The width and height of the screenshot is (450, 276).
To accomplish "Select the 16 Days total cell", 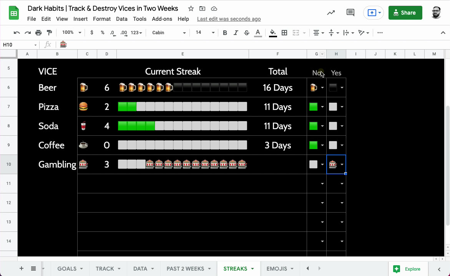I will tap(277, 88).
